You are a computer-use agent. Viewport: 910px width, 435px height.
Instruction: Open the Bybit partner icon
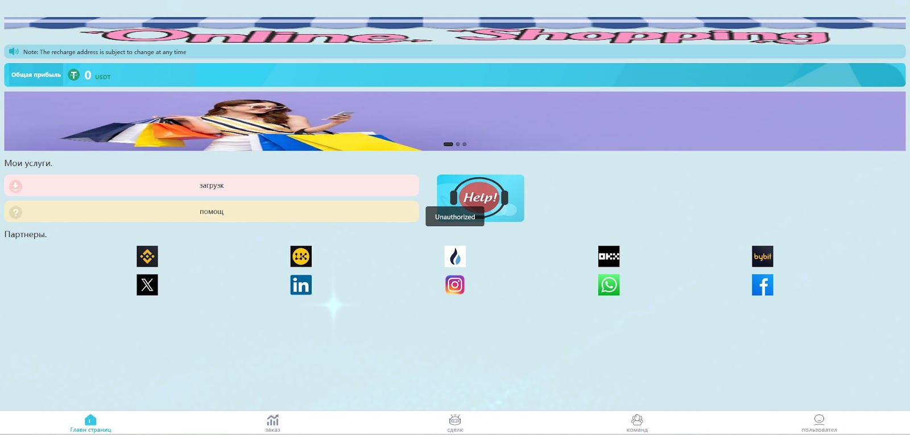[763, 256]
